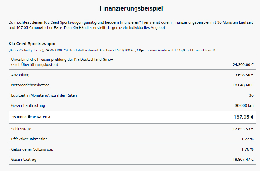Select the Nettodarlehensbetrag row label

30,85
